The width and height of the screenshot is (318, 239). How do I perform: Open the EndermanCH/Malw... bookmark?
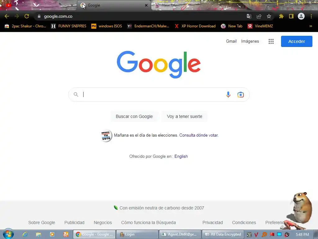click(148, 26)
